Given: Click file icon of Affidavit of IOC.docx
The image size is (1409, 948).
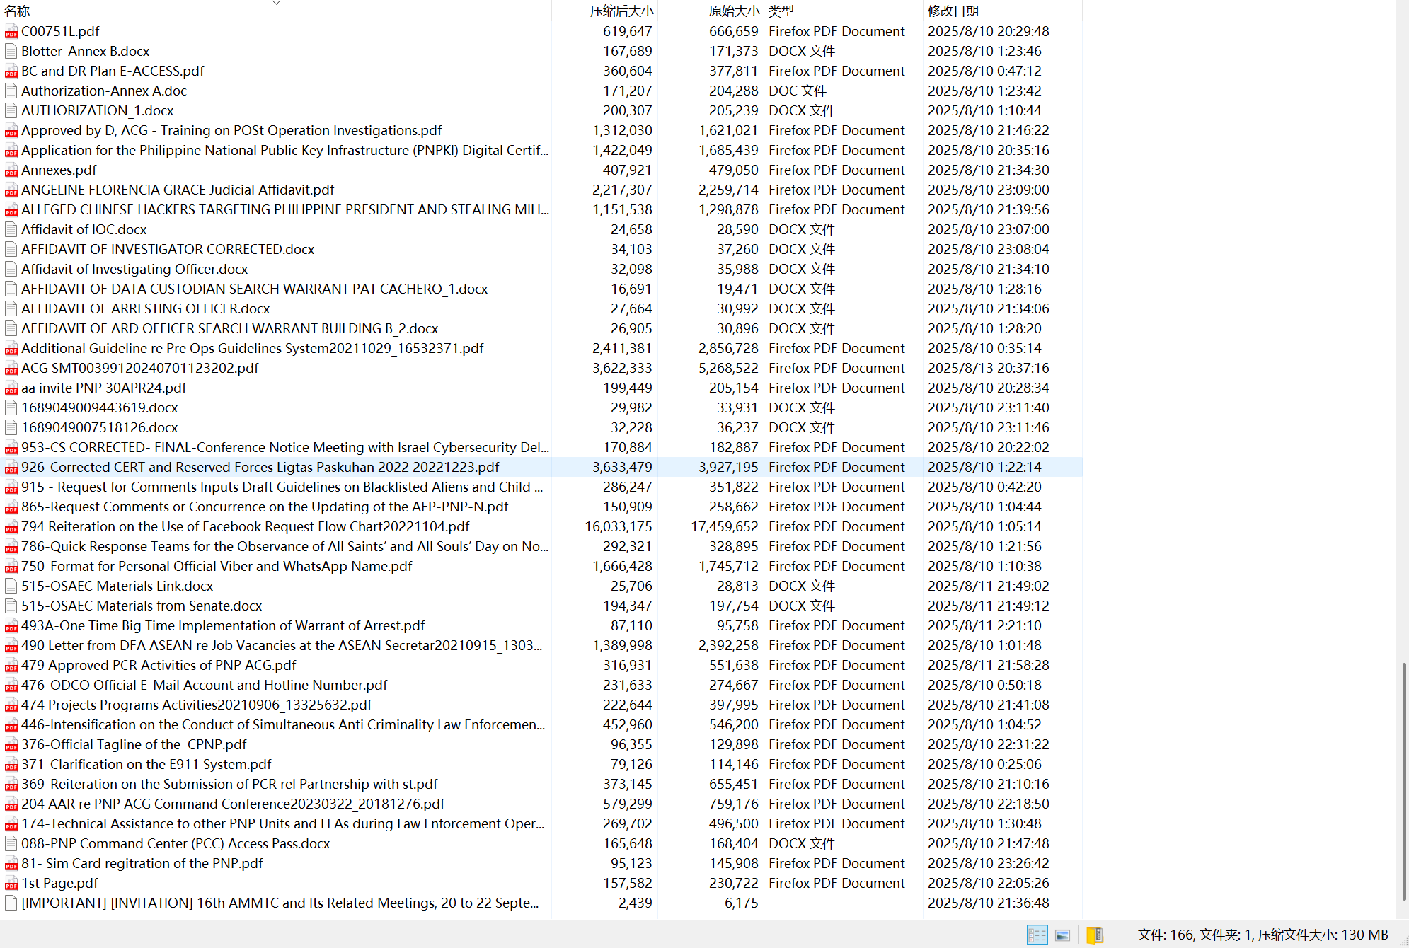Looking at the screenshot, I should tap(11, 230).
